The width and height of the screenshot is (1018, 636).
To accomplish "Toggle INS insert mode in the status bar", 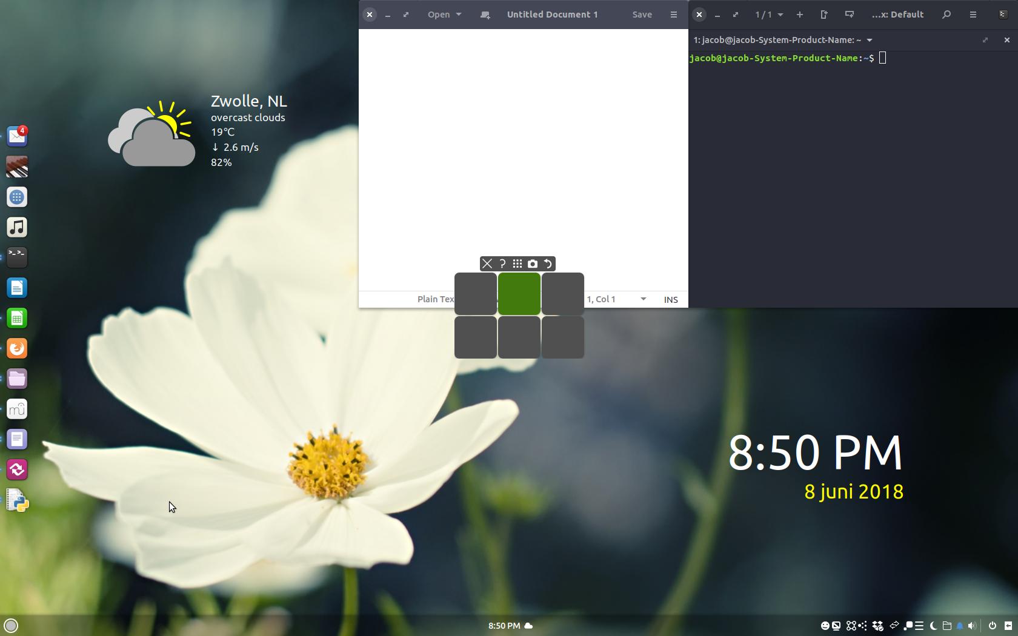I will [x=671, y=299].
